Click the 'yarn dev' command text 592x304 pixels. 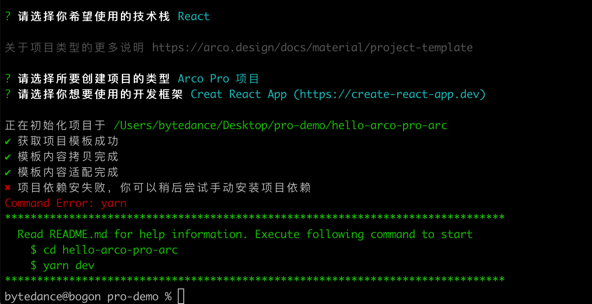69,266
